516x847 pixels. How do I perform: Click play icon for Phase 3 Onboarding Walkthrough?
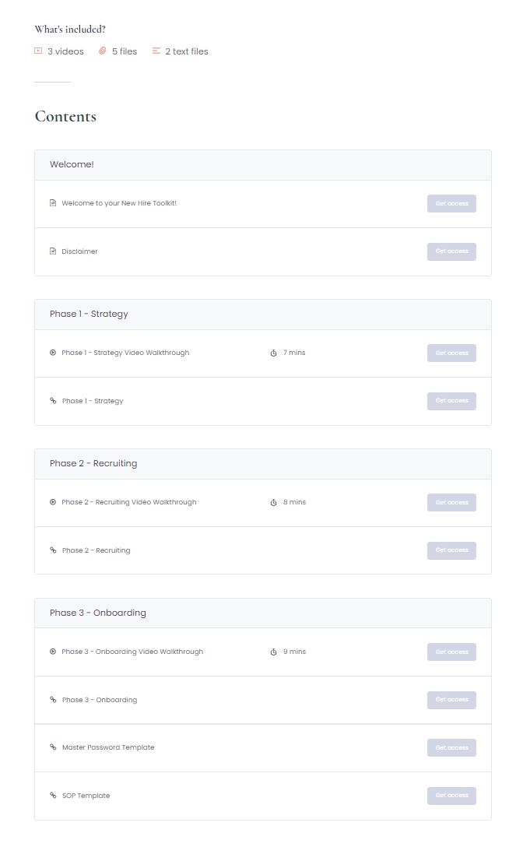[x=53, y=652]
